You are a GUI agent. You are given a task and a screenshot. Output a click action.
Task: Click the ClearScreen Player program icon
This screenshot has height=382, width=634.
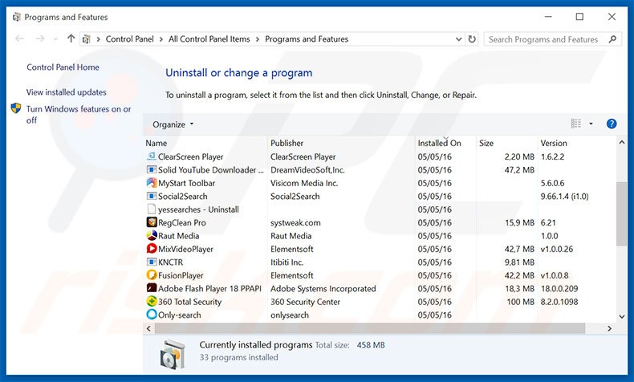pyautogui.click(x=151, y=156)
